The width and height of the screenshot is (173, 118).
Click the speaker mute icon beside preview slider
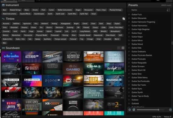pyautogui.click(x=170, y=110)
